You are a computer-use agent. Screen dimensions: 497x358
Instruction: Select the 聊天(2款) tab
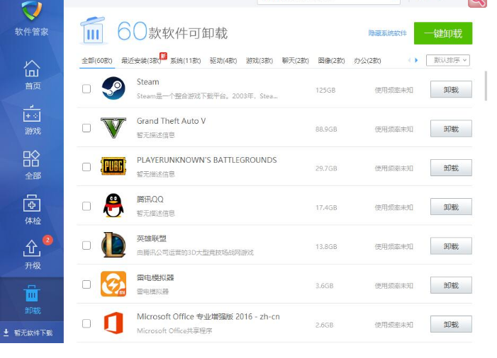(296, 60)
